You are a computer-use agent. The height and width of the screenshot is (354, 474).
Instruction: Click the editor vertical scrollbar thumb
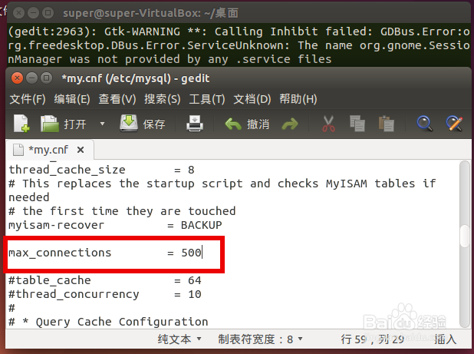(464, 236)
